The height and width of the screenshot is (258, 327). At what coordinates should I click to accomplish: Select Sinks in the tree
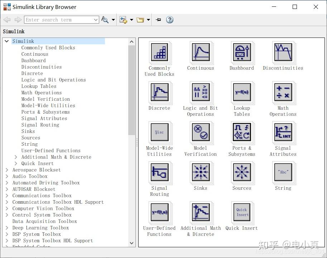click(28, 131)
